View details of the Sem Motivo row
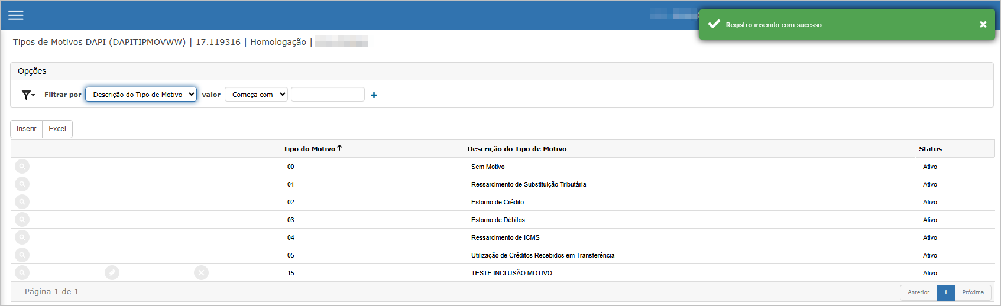 (x=22, y=167)
